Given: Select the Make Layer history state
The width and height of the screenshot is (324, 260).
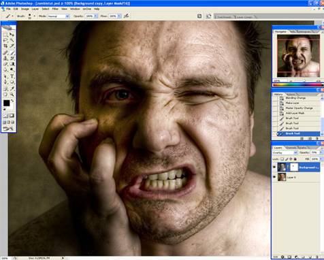Looking at the screenshot, I should coord(292,103).
